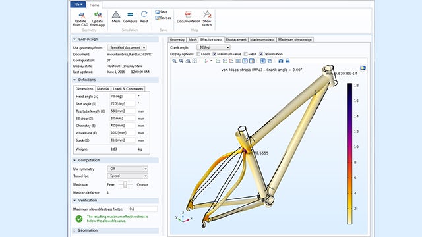Open the default view dropdown arrow
422x237 pixels.
(211, 61)
